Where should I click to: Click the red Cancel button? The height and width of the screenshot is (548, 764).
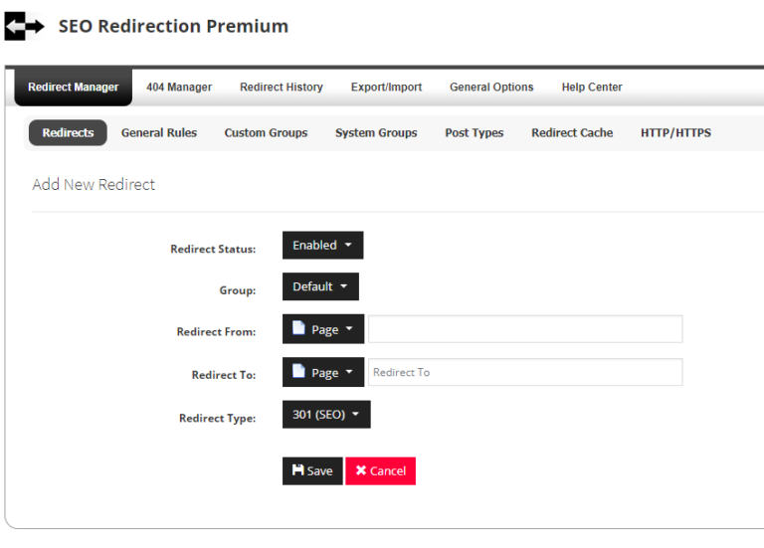pyautogui.click(x=380, y=470)
